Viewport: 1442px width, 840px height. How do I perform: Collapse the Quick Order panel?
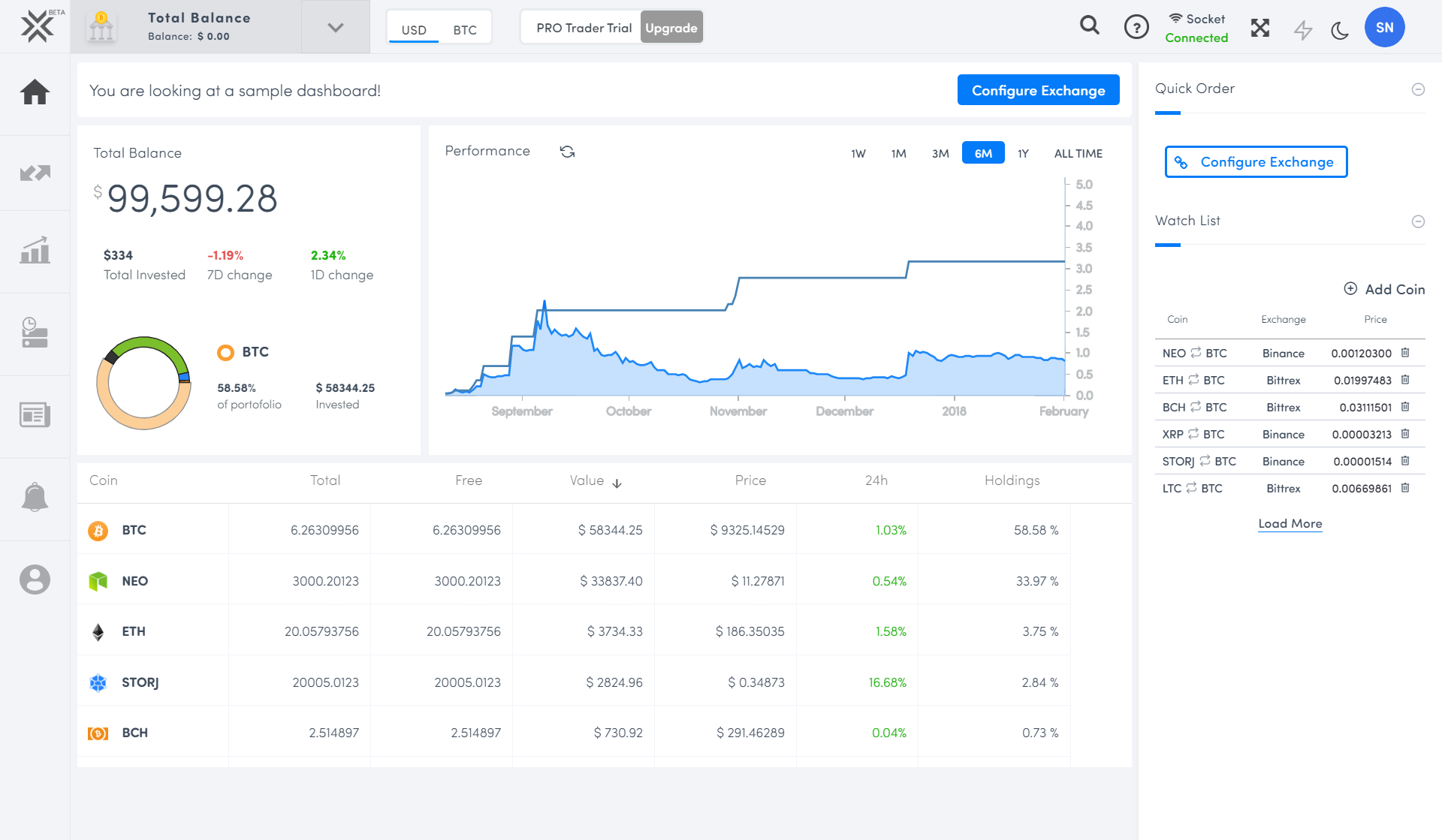tap(1418, 89)
